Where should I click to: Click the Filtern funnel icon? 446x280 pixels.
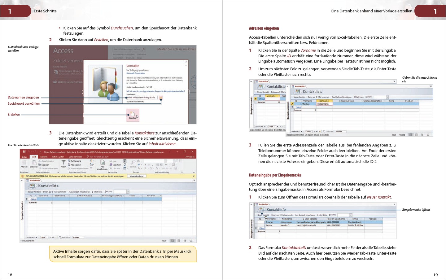[63, 162]
